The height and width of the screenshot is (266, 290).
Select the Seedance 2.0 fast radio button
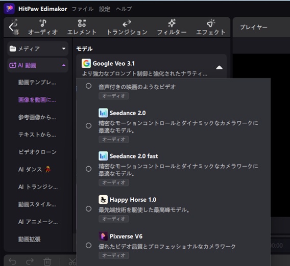point(89,169)
